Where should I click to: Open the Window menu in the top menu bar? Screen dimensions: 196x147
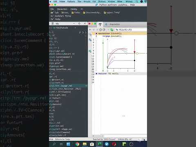click(x=111, y=2)
